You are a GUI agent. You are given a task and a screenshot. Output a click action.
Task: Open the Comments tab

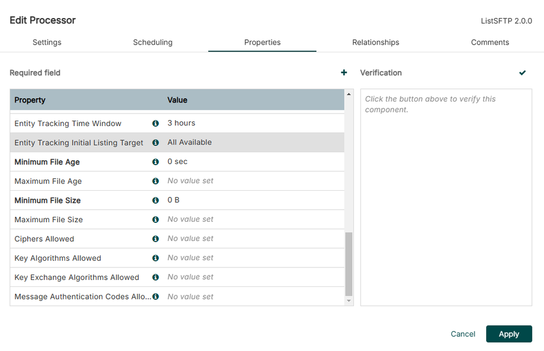tap(490, 42)
